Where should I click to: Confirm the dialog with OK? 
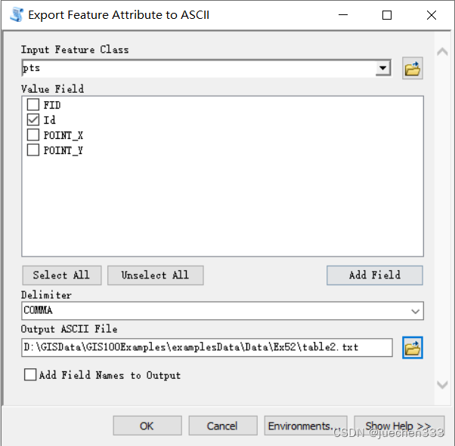(x=147, y=426)
